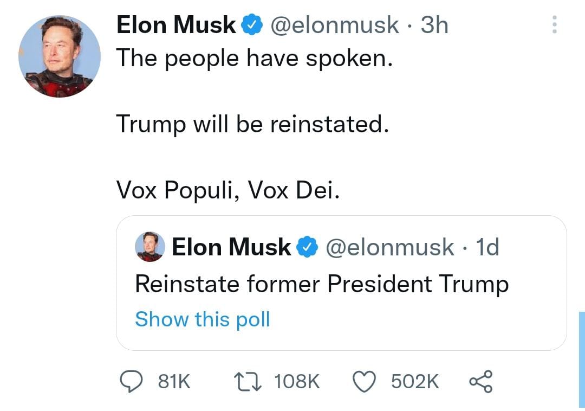Viewport: 585px width, 411px height.
Task: Click the 3h timestamp
Action: [x=434, y=25]
